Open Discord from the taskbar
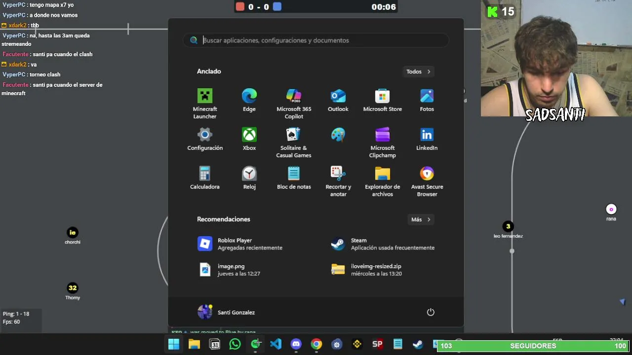Viewport: 632px width, 355px height. 296,345
